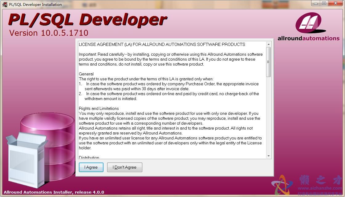Click the "PL/SQL Developer" banner heading
The height and width of the screenshot is (197, 345).
(x=87, y=20)
